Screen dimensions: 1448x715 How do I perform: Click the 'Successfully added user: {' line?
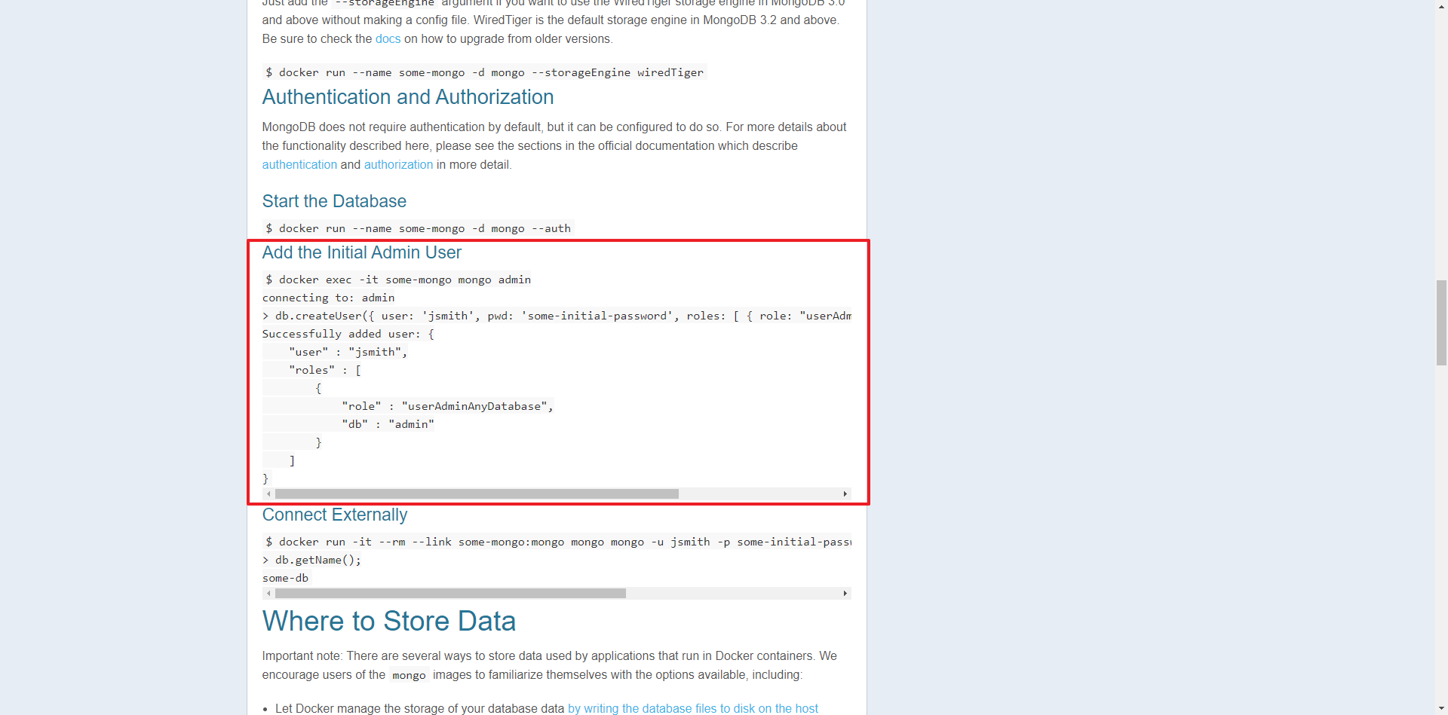click(348, 334)
